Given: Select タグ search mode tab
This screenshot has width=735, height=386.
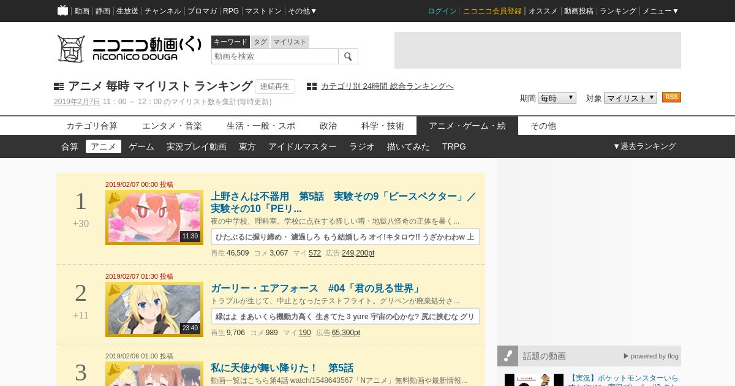Looking at the screenshot, I should [x=260, y=42].
